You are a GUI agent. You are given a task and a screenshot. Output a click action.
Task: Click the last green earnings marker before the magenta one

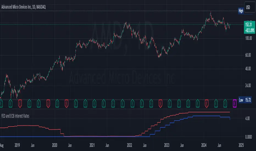(225, 104)
